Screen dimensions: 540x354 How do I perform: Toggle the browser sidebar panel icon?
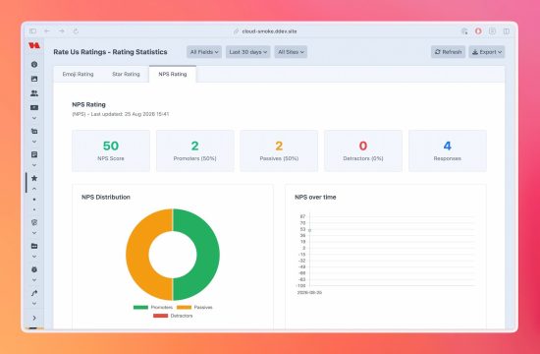pyautogui.click(x=32, y=31)
